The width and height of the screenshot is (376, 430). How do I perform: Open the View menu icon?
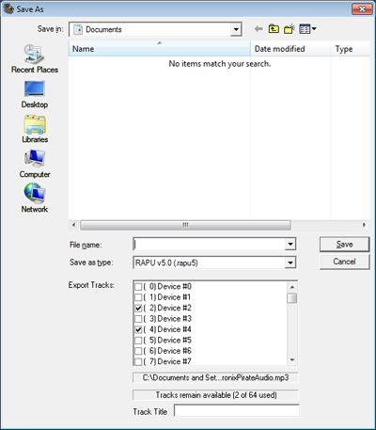pos(307,29)
